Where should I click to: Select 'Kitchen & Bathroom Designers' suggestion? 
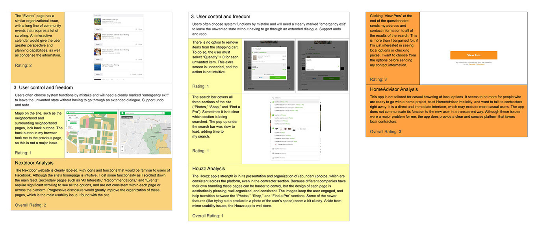click(288, 108)
